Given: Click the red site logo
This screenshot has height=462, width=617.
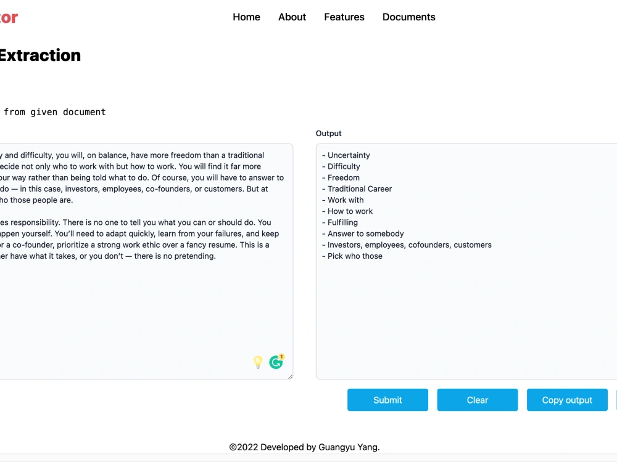Looking at the screenshot, I should [8, 17].
